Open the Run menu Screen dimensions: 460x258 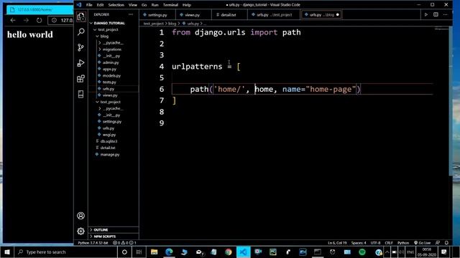tap(155, 5)
